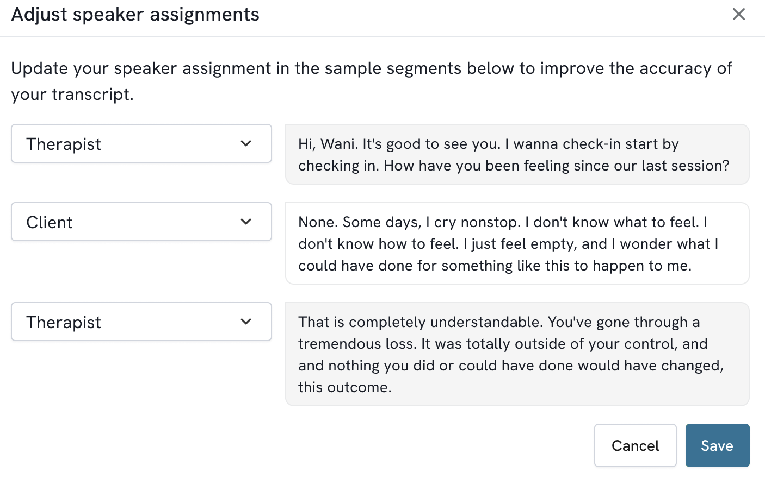Select the "None. Some days, I cry nonstop" segment
The width and height of the screenshot is (765, 478).
[x=517, y=243]
